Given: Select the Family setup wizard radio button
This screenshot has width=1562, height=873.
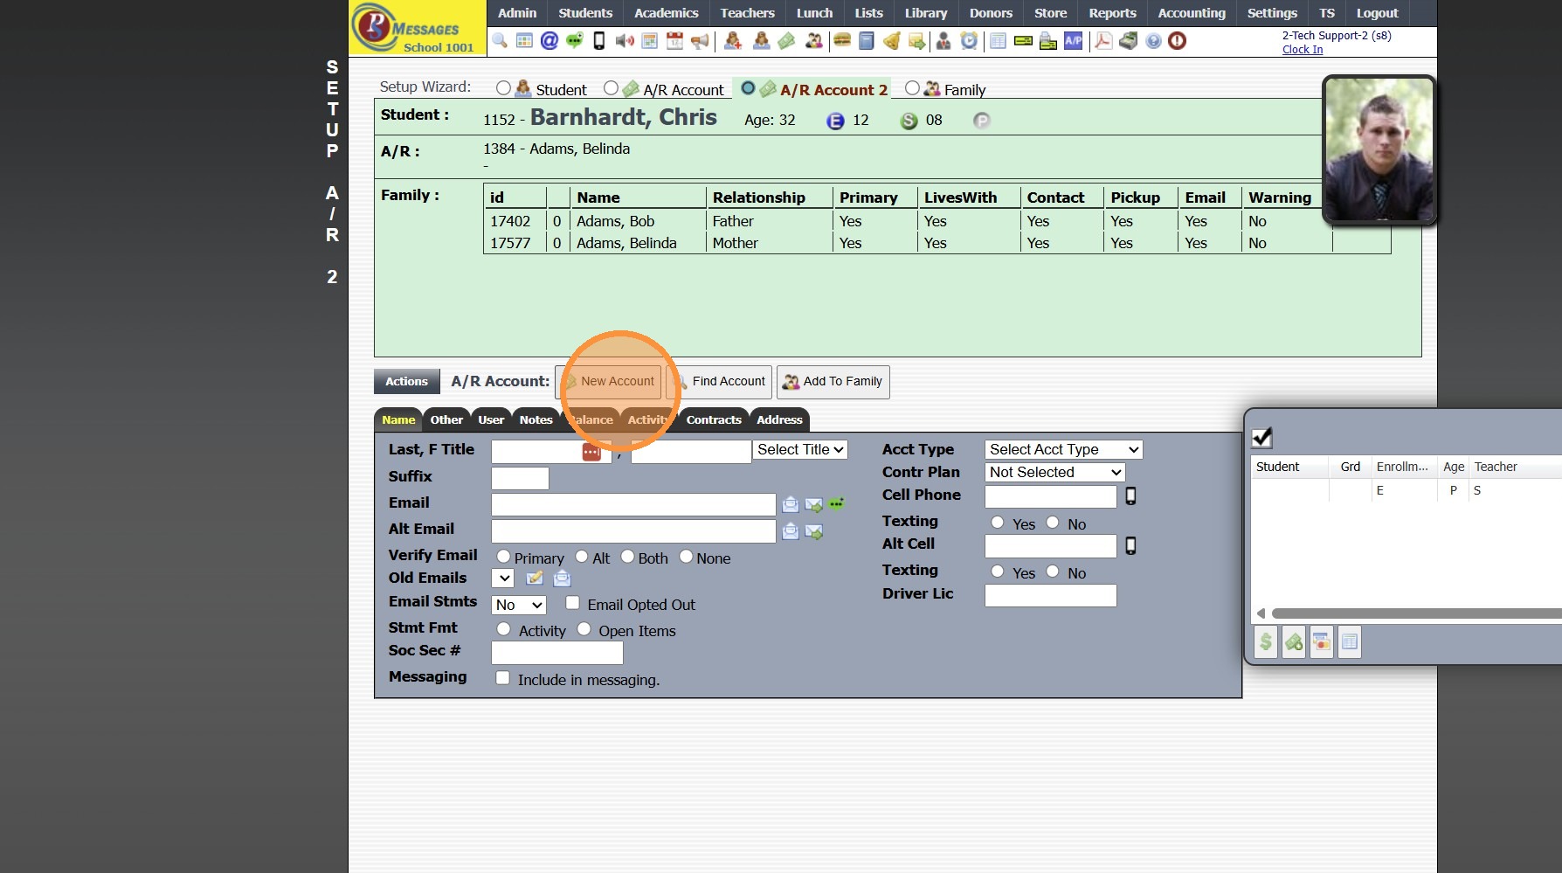Looking at the screenshot, I should [x=912, y=88].
